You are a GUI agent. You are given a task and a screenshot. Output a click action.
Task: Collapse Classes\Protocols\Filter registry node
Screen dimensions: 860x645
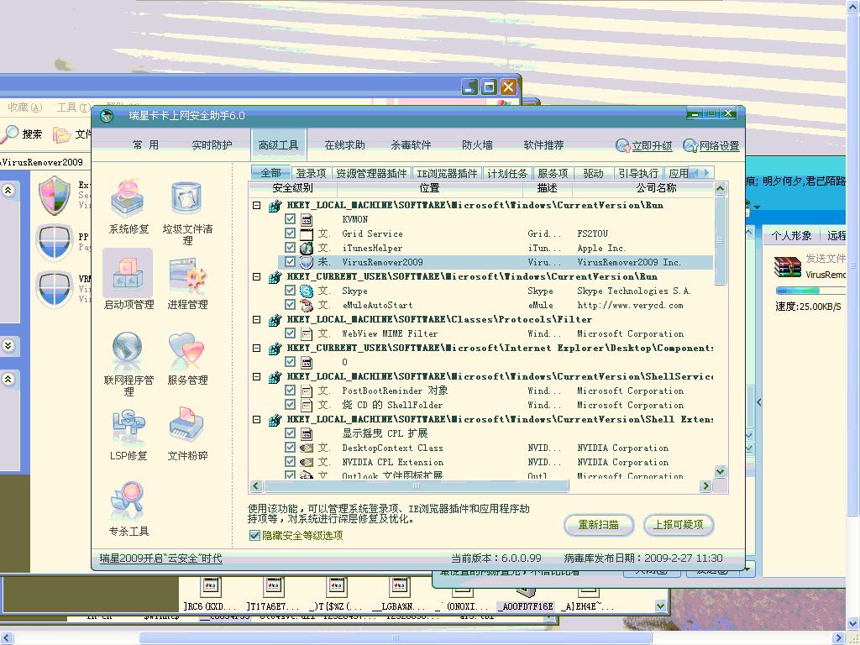[256, 319]
